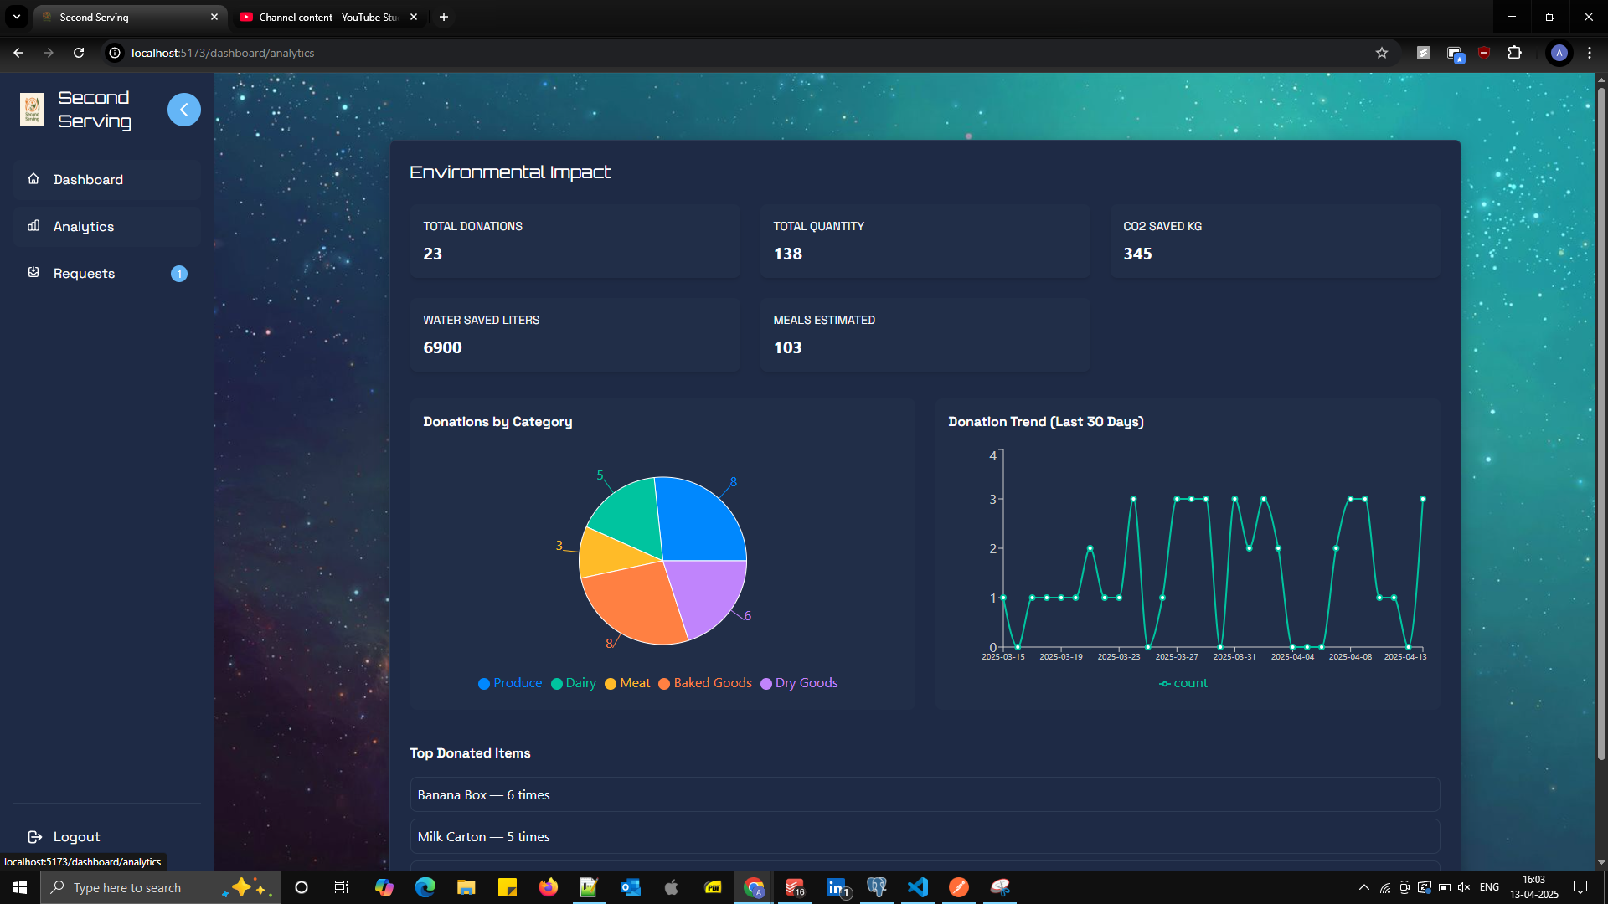Toggle Dairy legend item visibility
The image size is (1608, 904).
click(573, 683)
